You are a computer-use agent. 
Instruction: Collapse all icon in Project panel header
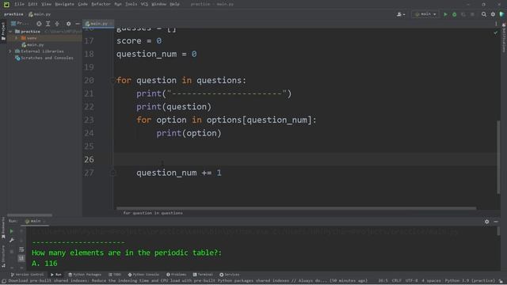coord(57,24)
